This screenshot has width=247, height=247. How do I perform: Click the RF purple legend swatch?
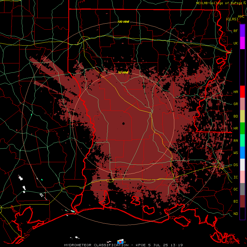click(x=242, y=31)
